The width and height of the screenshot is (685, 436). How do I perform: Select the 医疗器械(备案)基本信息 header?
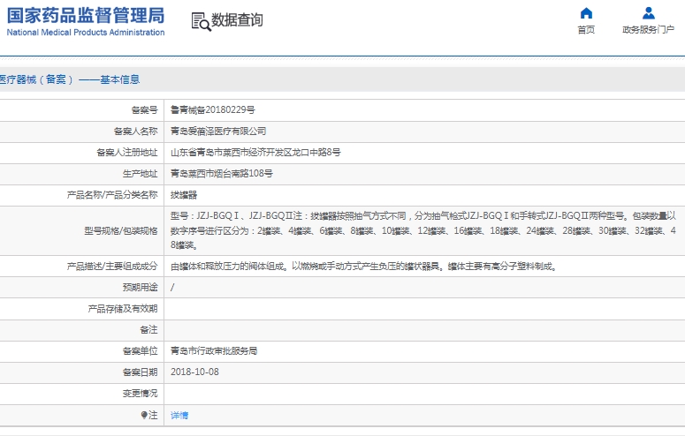click(x=70, y=79)
